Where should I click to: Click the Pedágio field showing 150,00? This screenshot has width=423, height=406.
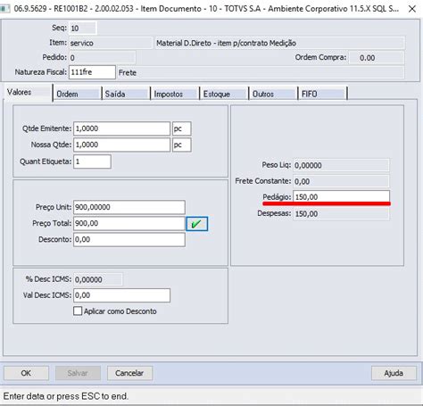341,196
